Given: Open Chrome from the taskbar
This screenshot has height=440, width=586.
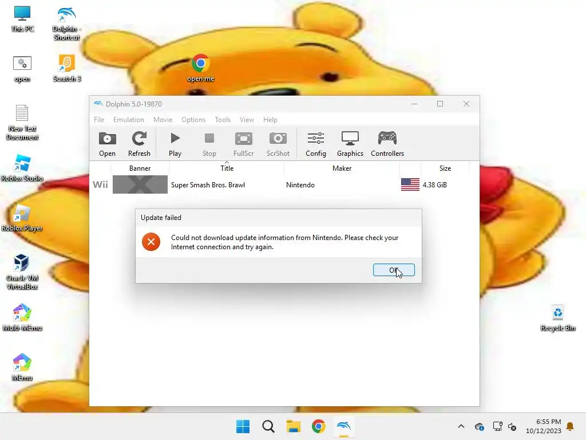Looking at the screenshot, I should (318, 426).
